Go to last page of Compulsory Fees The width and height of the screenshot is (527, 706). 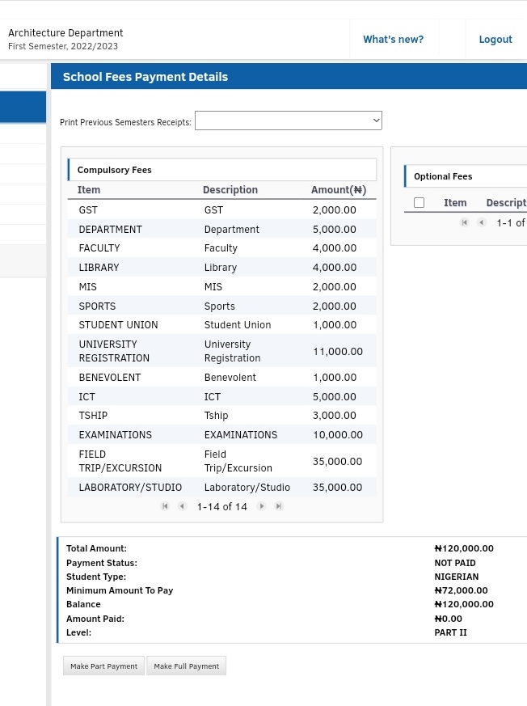pyautogui.click(x=279, y=506)
